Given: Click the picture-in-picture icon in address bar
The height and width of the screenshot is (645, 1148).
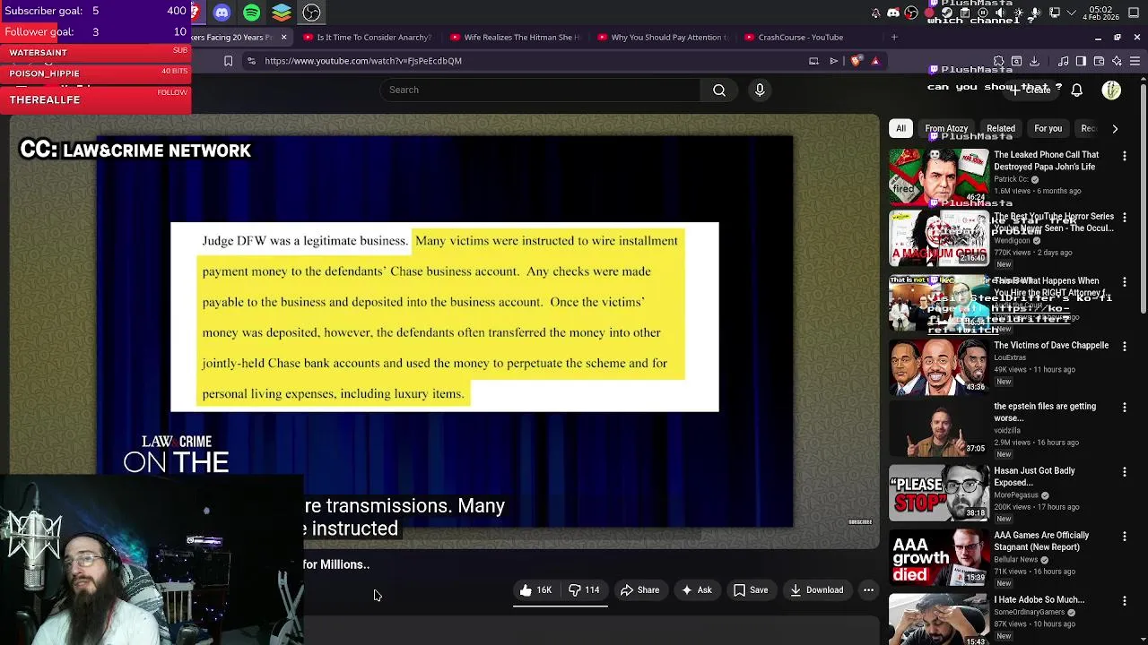Looking at the screenshot, I should (x=813, y=61).
